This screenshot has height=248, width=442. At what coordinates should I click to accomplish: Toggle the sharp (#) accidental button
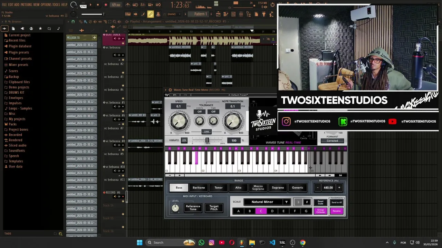pos(307,202)
